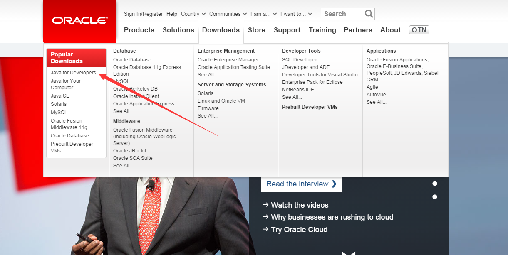
Task: Click the Oracle logo
Action: point(80,20)
